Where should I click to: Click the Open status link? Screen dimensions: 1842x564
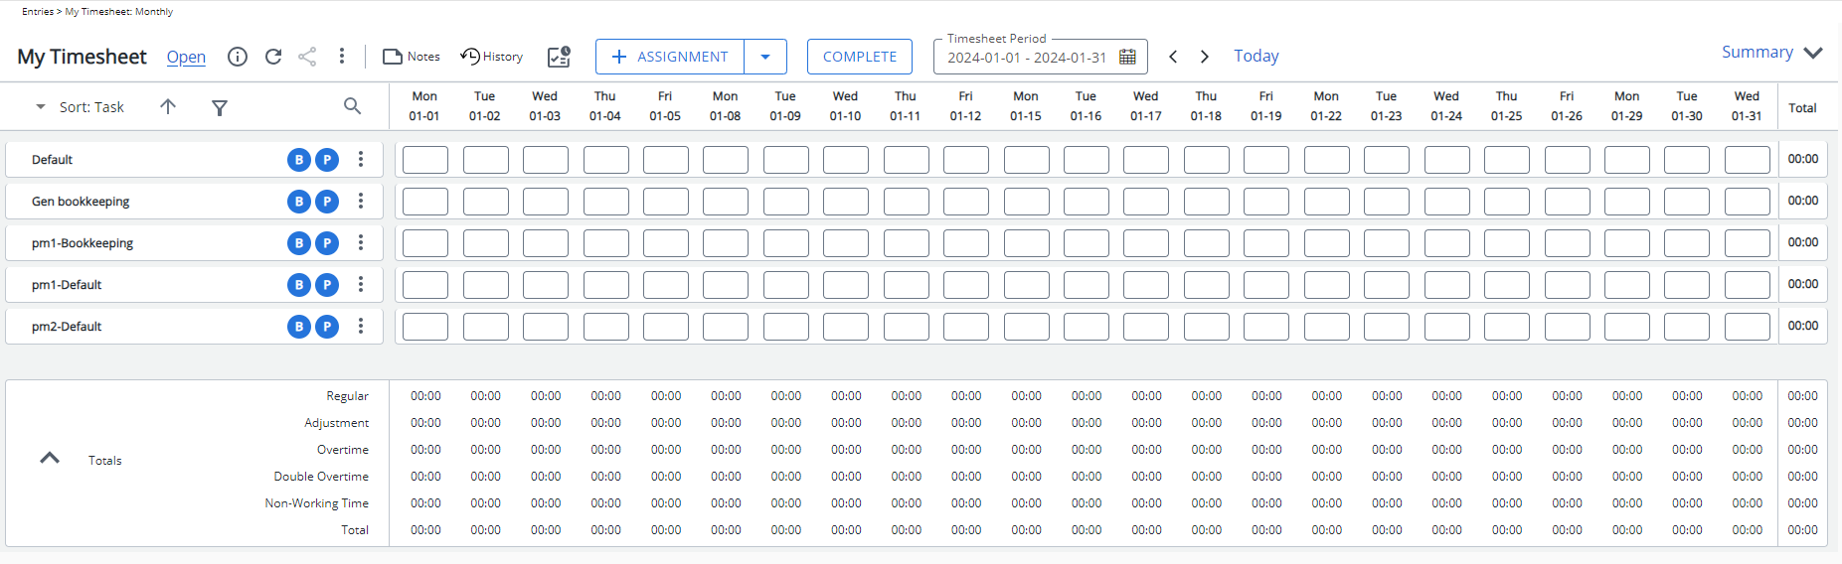[186, 57]
